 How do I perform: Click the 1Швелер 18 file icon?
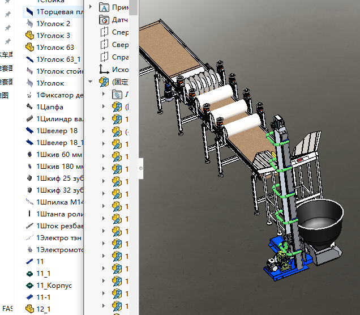click(x=29, y=131)
